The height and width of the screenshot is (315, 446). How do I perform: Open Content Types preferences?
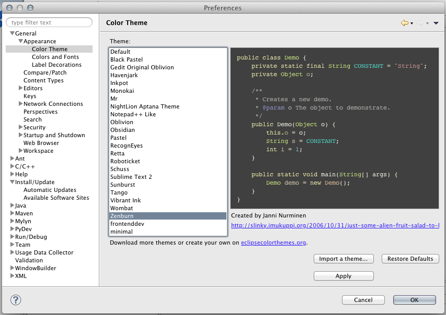[x=43, y=81]
